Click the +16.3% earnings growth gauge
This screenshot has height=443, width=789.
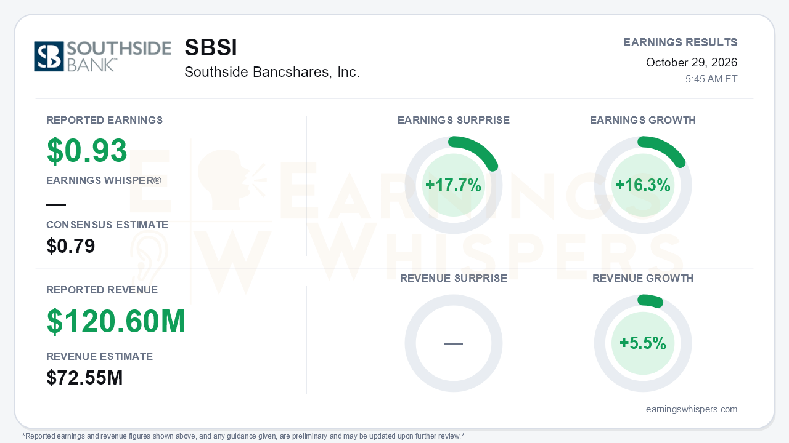click(x=643, y=185)
